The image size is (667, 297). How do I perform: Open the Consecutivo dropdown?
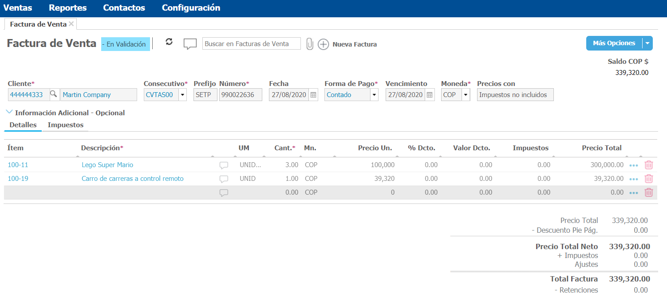click(182, 95)
